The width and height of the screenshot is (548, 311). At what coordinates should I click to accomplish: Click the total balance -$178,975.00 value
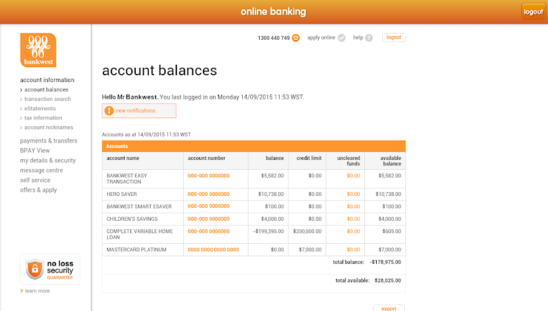385,262
